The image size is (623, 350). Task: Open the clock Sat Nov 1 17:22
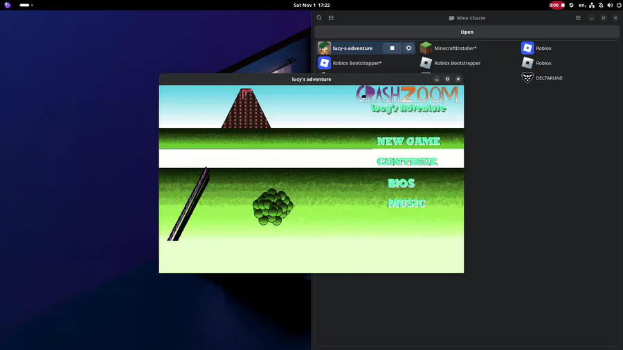311,5
